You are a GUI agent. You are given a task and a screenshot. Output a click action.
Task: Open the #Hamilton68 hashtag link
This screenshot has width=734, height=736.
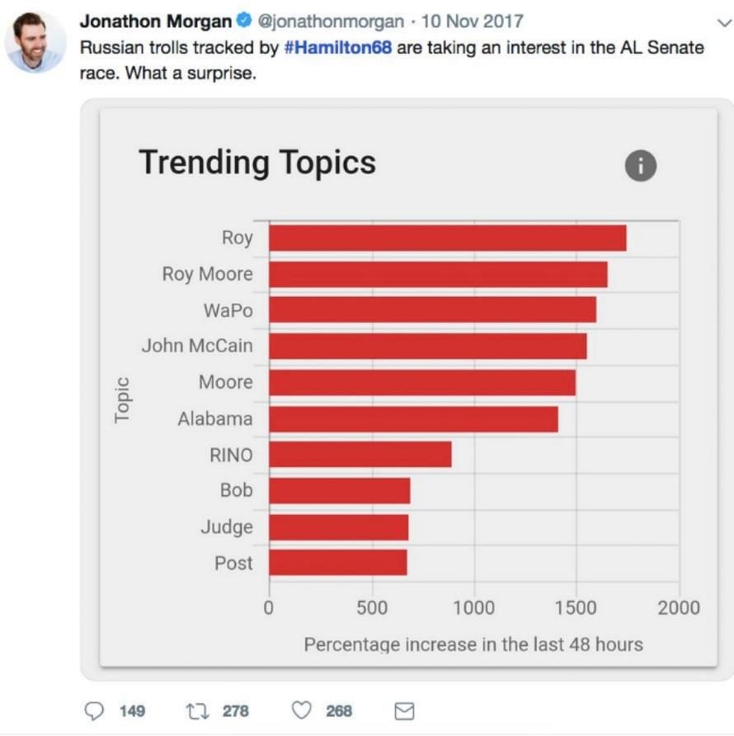point(338,47)
